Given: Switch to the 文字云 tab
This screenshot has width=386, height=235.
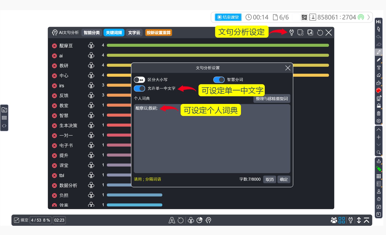Looking at the screenshot, I should pyautogui.click(x=134, y=33).
